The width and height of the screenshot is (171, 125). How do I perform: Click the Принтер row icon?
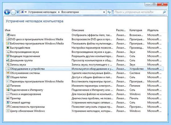pos(8,98)
